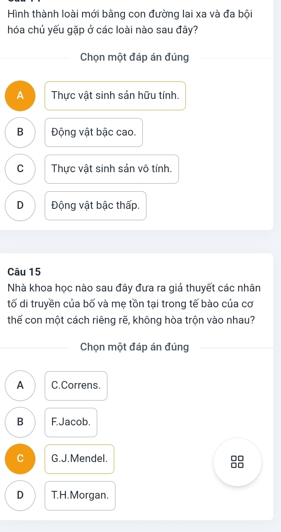Select circle A for the polyploidy speciation question
281x532 pixels.
[20, 96]
